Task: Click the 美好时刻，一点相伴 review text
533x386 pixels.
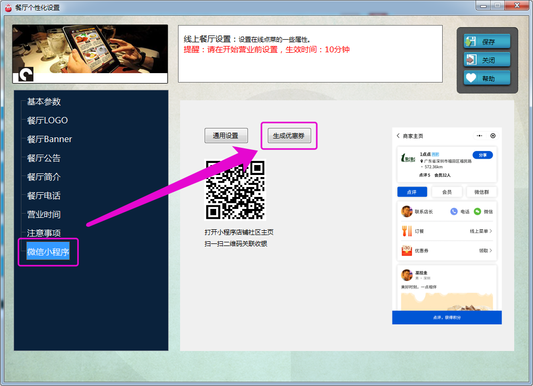Action: [419, 287]
